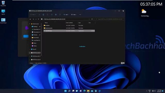The height and width of the screenshot is (93, 165).
Task: Click the taskbar Search magnifier icon
Action: point(69,91)
